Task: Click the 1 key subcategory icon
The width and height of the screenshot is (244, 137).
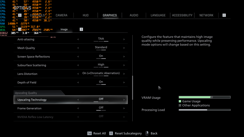Action: (x=20, y=29)
